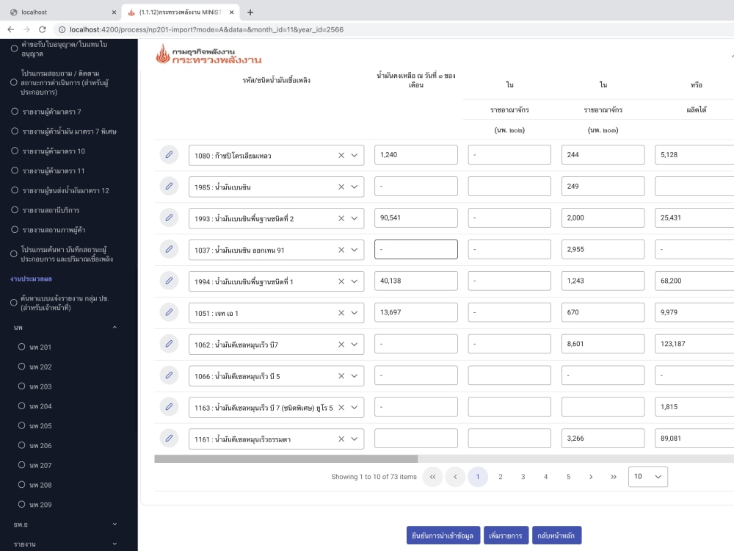Open dropdown arrow for 1037 fuel type
This screenshot has width=734, height=551.
(x=355, y=251)
